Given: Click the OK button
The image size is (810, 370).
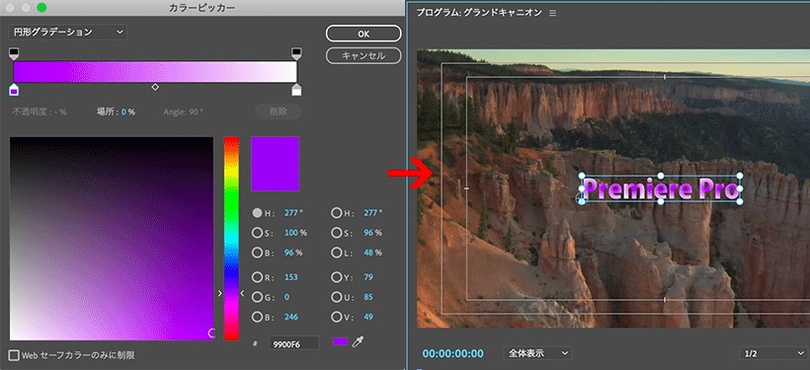Looking at the screenshot, I should [x=364, y=34].
